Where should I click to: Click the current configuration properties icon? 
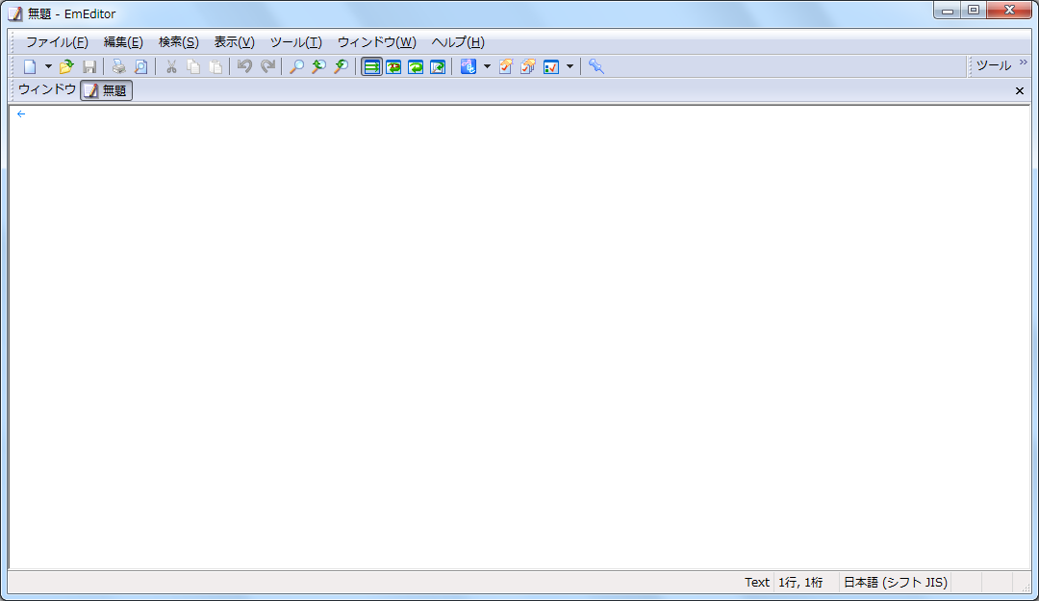pyautogui.click(x=506, y=66)
